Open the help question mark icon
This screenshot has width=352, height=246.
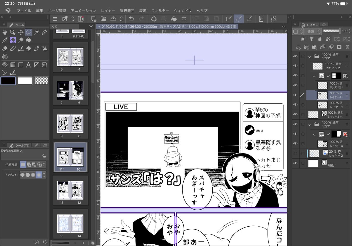pos(274,19)
